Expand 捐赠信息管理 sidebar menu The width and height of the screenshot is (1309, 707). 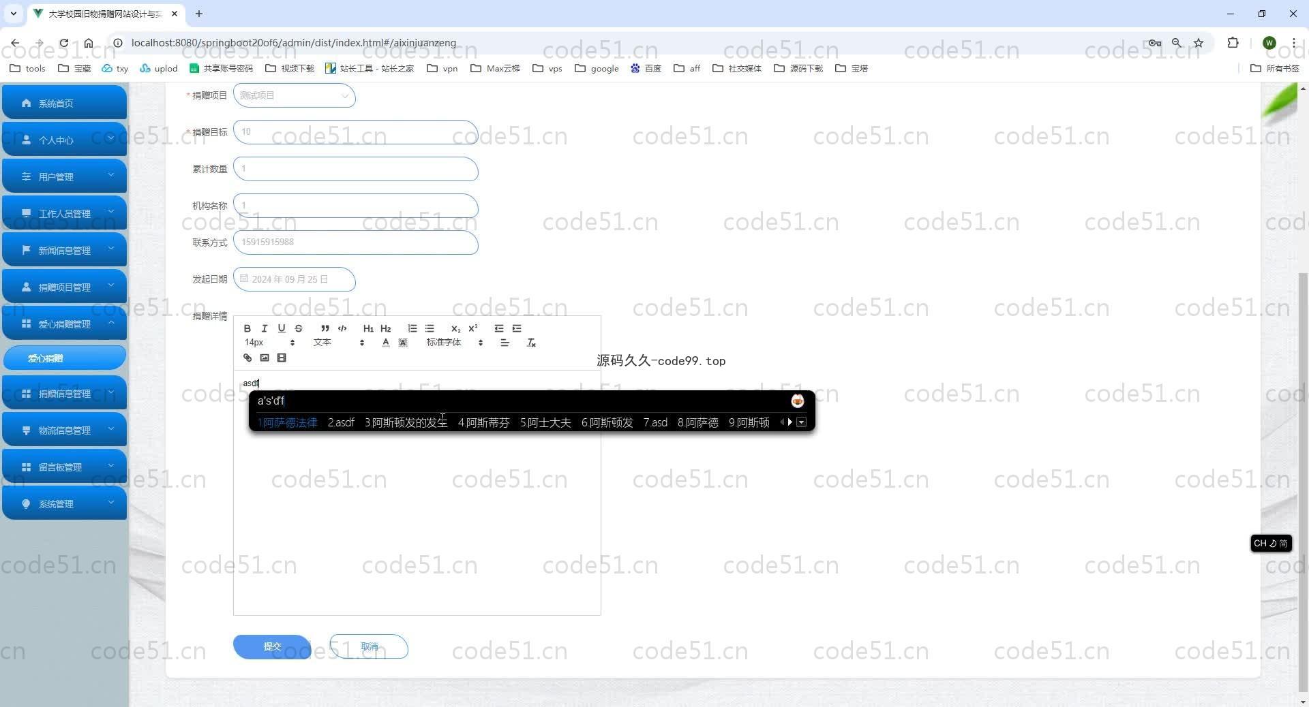pyautogui.click(x=64, y=393)
